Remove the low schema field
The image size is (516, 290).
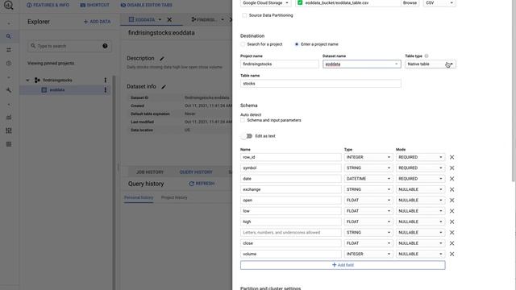[451, 211]
